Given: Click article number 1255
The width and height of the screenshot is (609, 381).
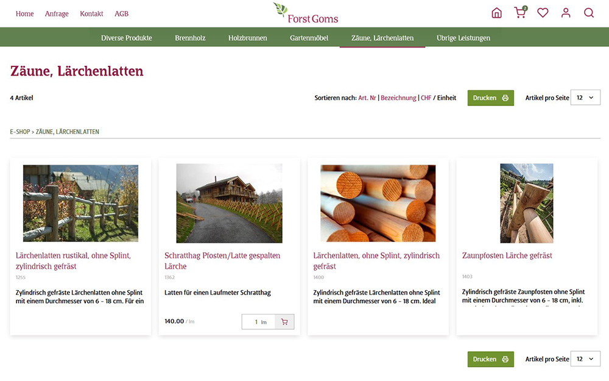Looking at the screenshot, I should coord(21,277).
